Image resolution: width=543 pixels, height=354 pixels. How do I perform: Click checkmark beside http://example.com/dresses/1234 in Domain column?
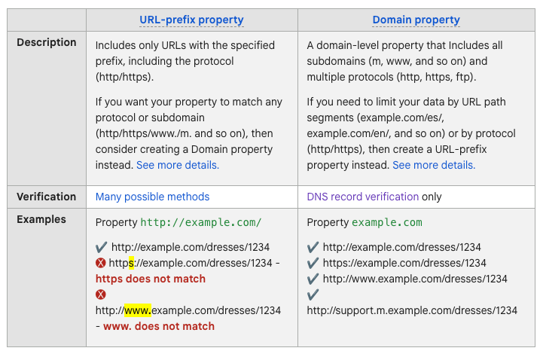313,247
